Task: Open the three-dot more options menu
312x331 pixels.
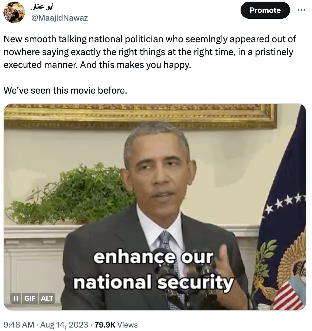Action: [301, 10]
